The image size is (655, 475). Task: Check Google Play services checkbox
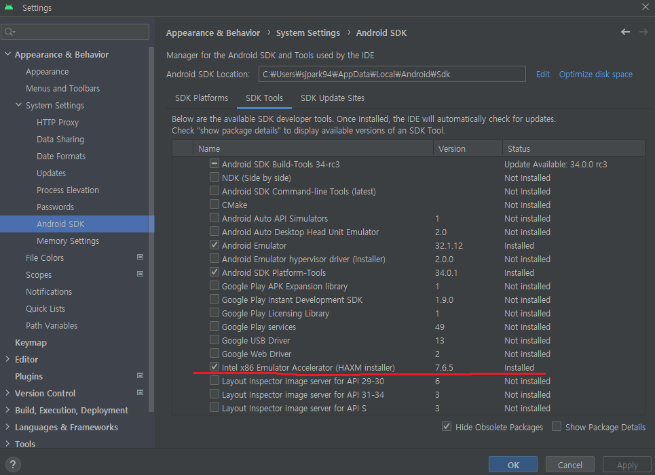click(214, 326)
